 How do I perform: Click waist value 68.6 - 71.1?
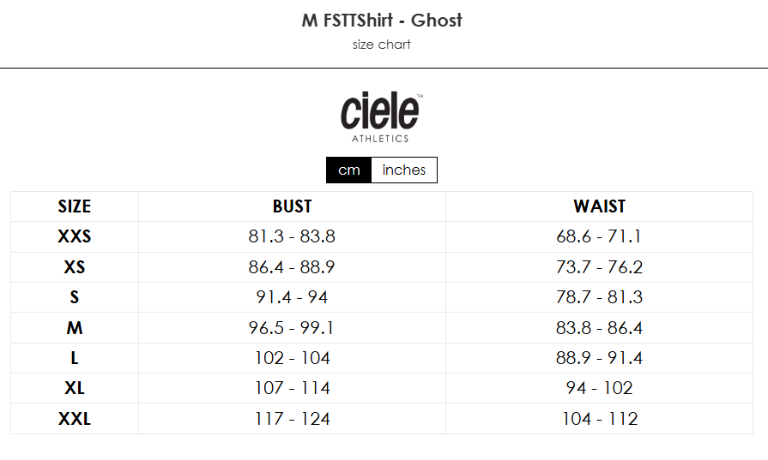pyautogui.click(x=600, y=236)
